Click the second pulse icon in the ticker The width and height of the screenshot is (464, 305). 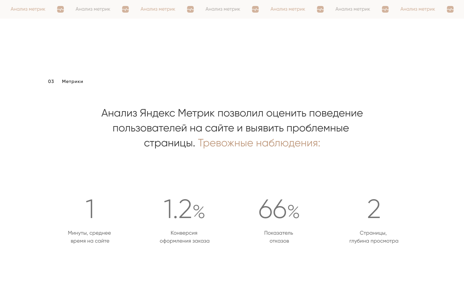(x=125, y=9)
